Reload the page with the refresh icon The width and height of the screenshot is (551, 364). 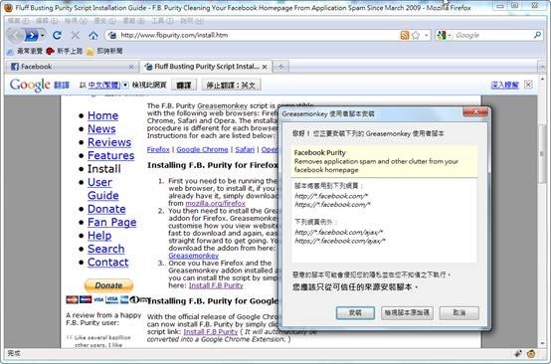tap(57, 35)
